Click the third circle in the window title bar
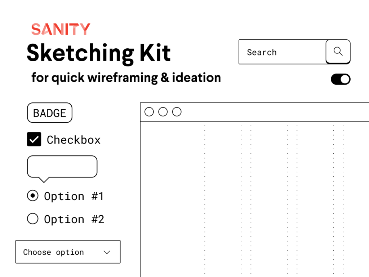369x277 pixels. point(177,112)
